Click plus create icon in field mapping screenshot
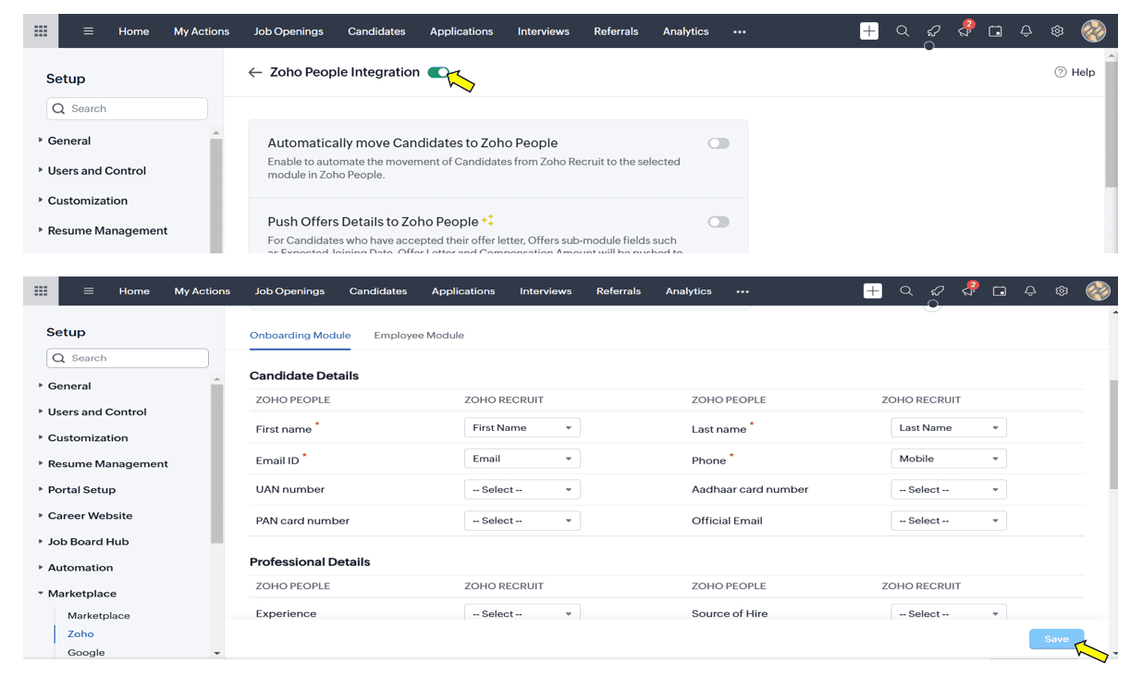Image resolution: width=1143 pixels, height=676 pixels. pos(872,290)
